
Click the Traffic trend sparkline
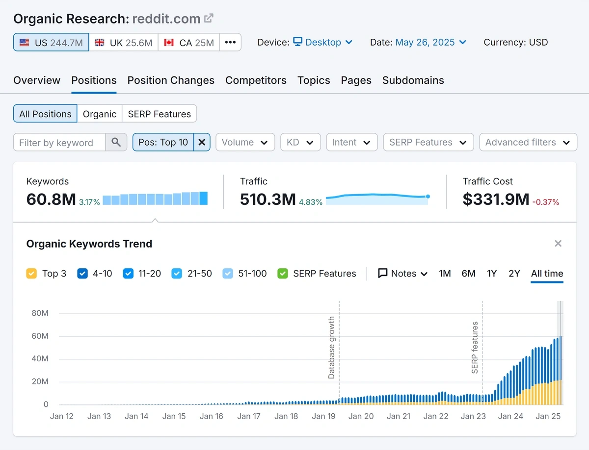click(377, 199)
